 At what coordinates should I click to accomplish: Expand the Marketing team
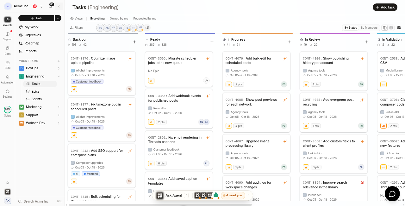[59, 107]
